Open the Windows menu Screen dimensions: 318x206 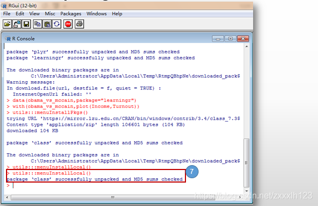point(97,14)
